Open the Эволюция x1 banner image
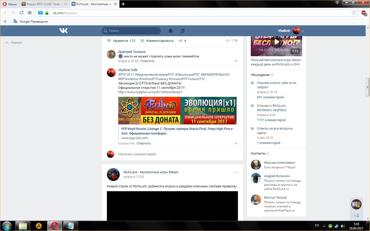The width and height of the screenshot is (370, 231). [x=177, y=111]
